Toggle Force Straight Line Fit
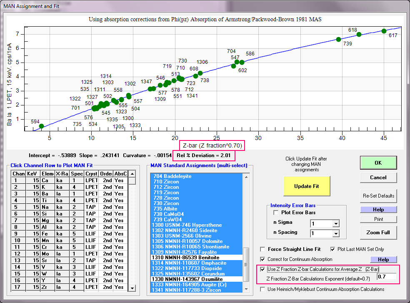 (x=263, y=249)
